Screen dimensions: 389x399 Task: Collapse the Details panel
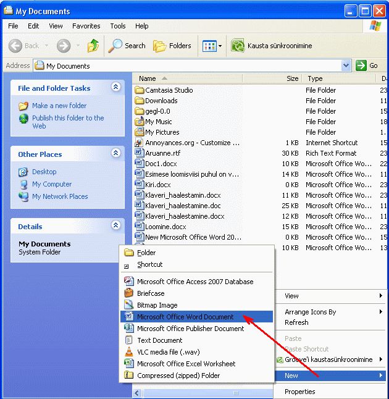point(115,225)
